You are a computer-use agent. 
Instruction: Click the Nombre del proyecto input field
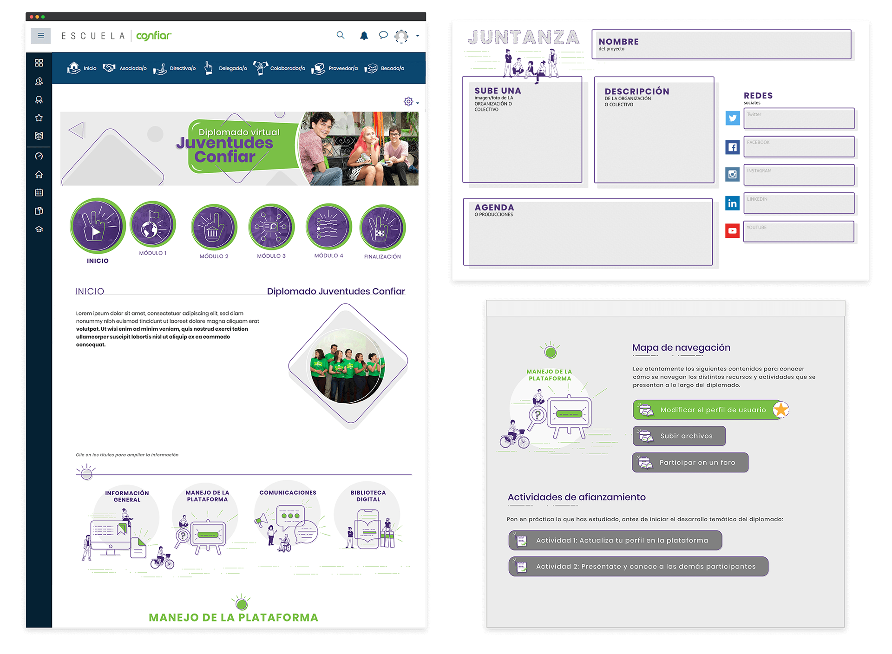721,45
